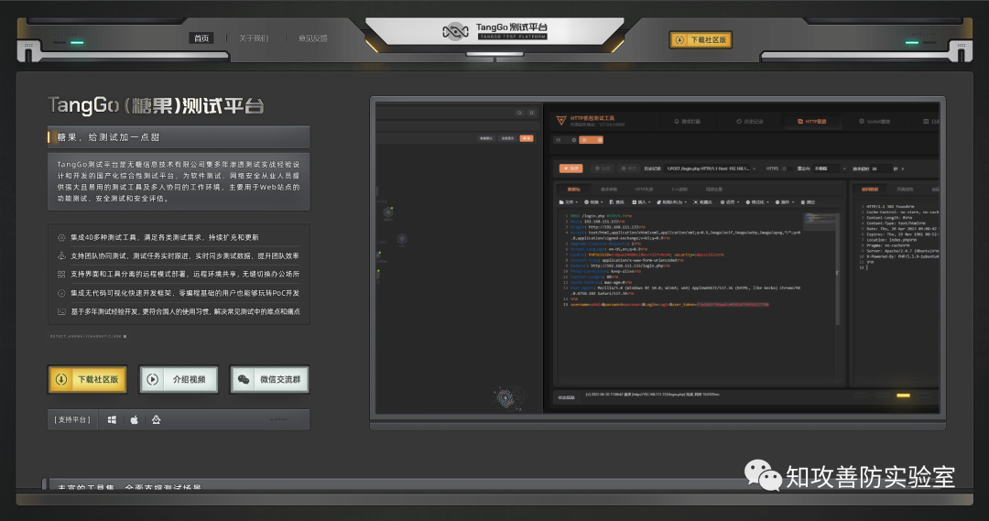The width and height of the screenshot is (989, 521).
Task: Click the [支持平台] label
Action: 72,420
